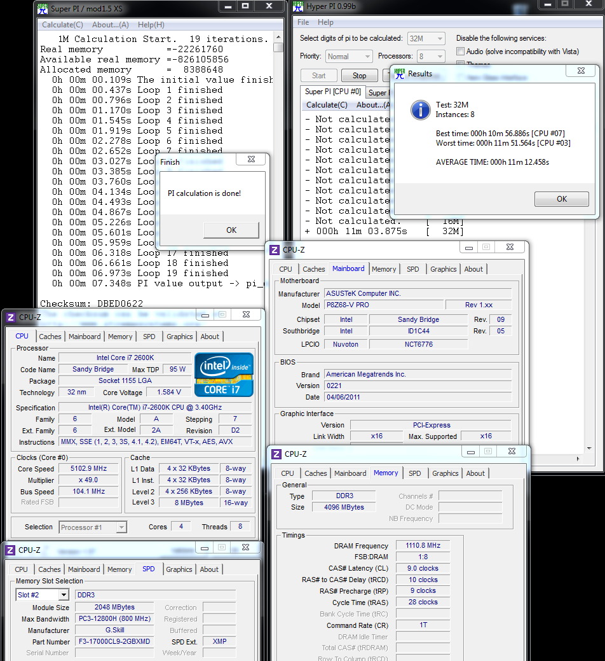The width and height of the screenshot is (605, 661).
Task: Click the memory Size value 4096 MBytes
Action: (344, 507)
